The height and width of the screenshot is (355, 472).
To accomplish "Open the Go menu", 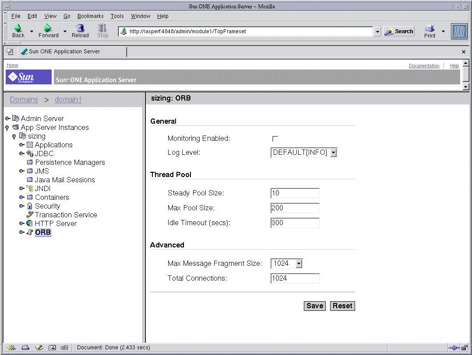I will coord(67,16).
